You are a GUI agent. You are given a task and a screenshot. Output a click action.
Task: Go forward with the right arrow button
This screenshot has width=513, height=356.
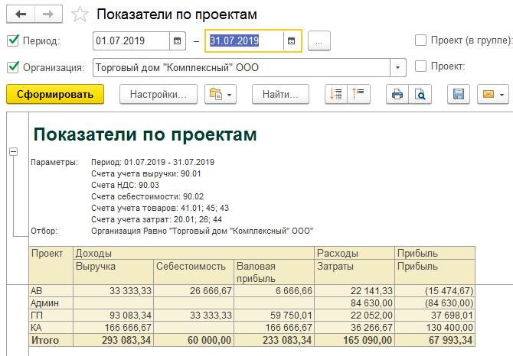[48, 15]
